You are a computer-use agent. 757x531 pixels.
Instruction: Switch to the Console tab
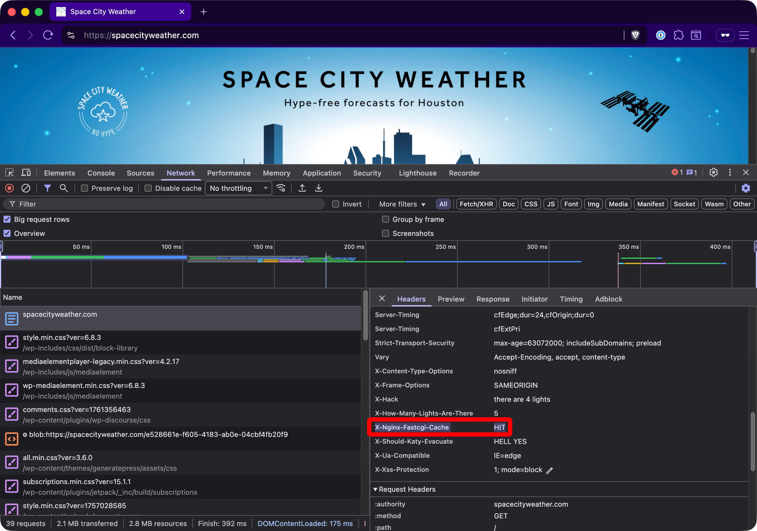point(101,173)
